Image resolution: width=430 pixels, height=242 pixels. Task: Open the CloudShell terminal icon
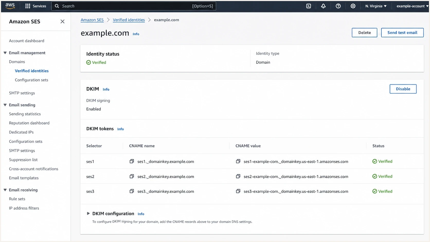click(x=309, y=6)
